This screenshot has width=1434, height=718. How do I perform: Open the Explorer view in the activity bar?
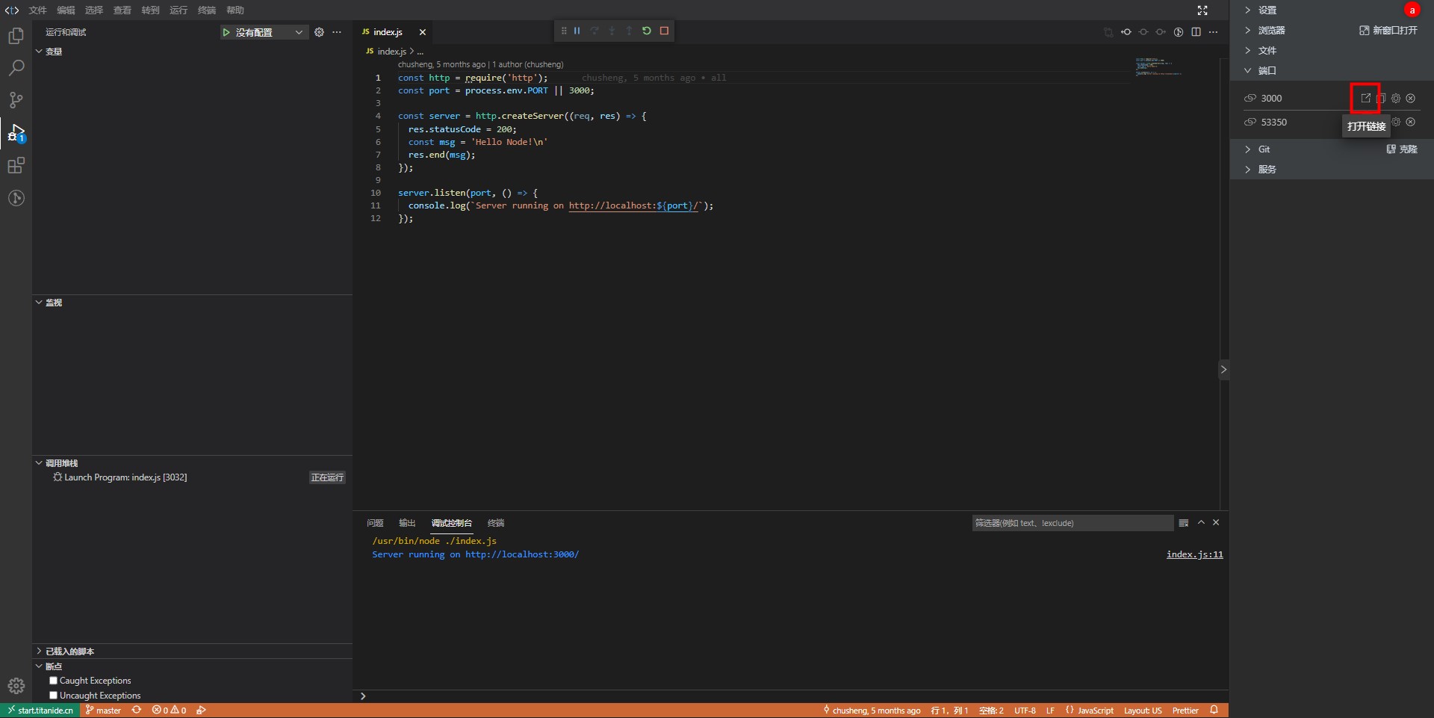[x=16, y=36]
